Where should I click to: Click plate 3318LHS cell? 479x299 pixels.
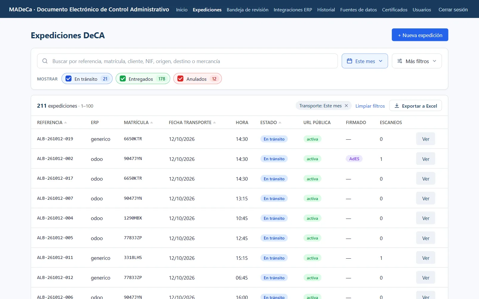[133, 257]
